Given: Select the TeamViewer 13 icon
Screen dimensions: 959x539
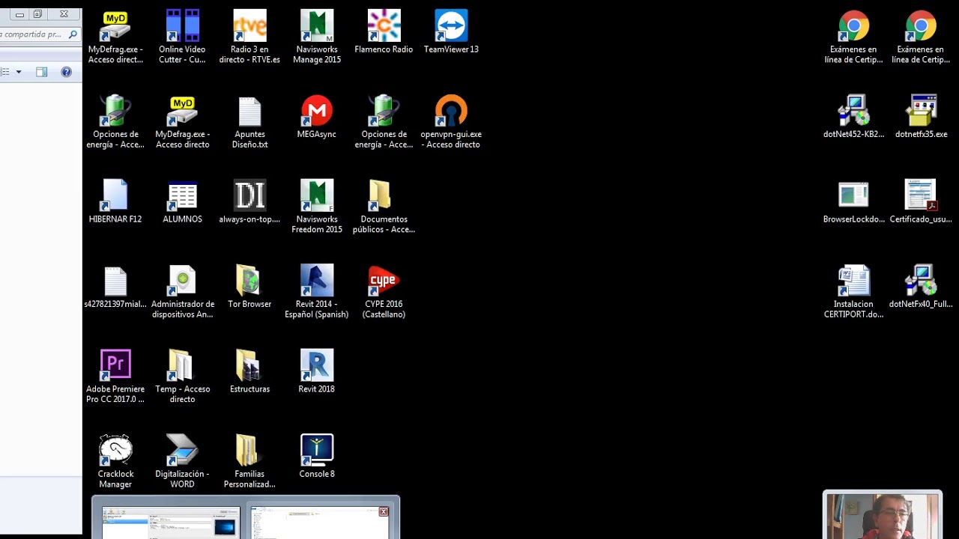Looking at the screenshot, I should [x=451, y=31].
